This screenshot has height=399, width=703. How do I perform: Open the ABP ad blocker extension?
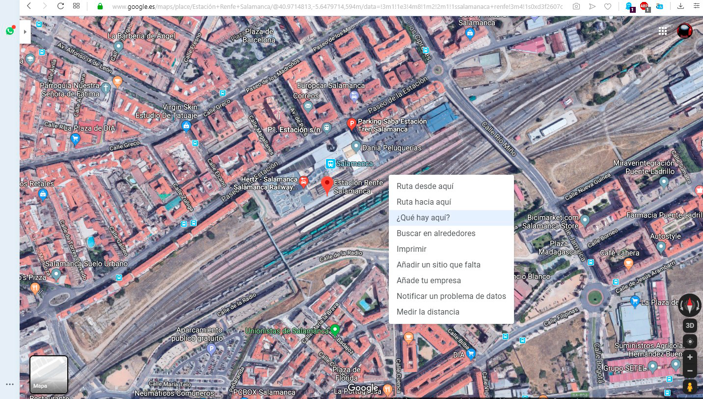tap(644, 6)
